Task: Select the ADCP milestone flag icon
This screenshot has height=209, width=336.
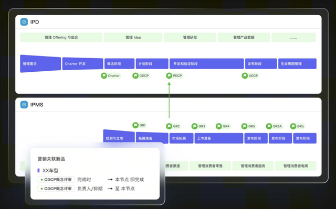Action: (245, 75)
